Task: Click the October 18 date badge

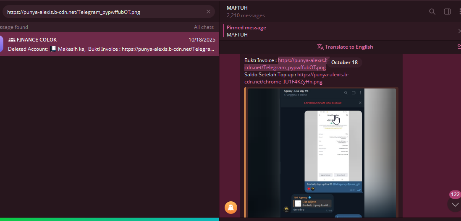Action: [344, 62]
